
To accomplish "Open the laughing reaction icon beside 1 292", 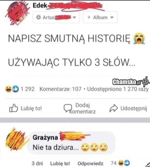I will (8, 89).
